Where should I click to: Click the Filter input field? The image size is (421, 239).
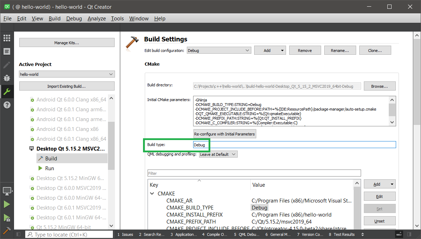pyautogui.click(x=254, y=173)
